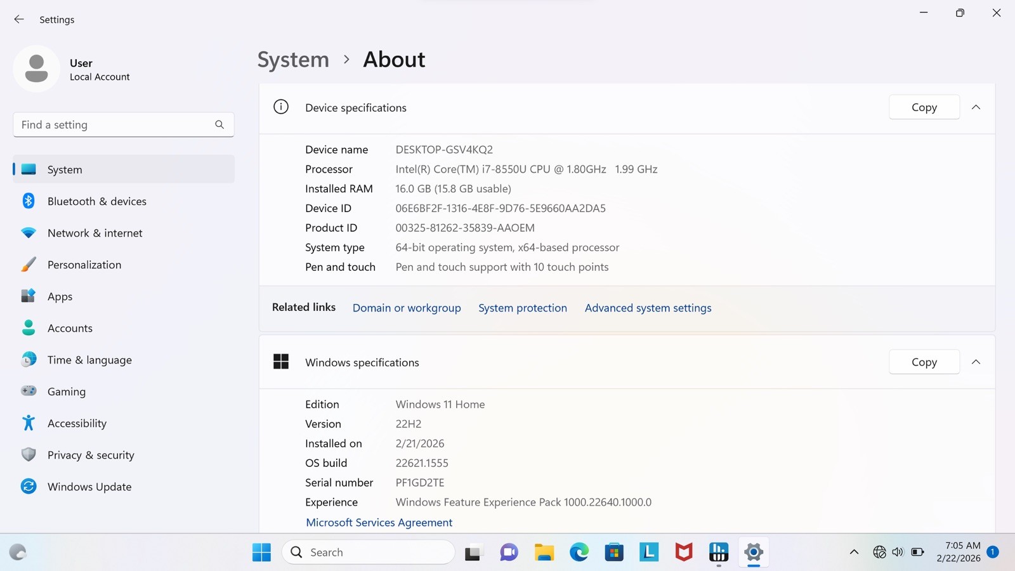This screenshot has width=1015, height=571.
Task: Open the weather widget at taskbar's left edge
Action: pyautogui.click(x=18, y=553)
